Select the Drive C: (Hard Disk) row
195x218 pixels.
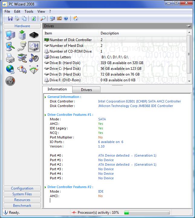[x=115, y=69]
